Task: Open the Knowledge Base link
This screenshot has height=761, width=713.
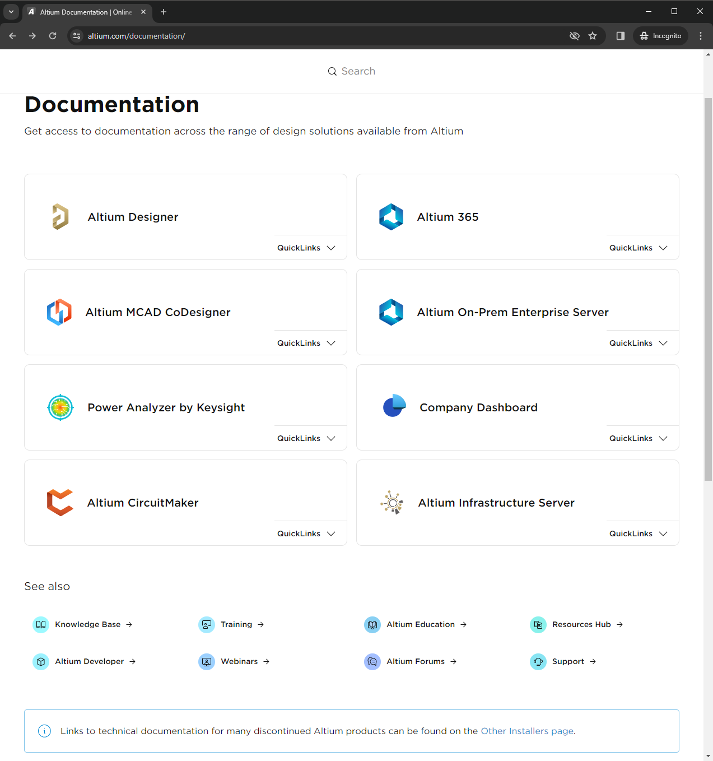Action: click(93, 624)
